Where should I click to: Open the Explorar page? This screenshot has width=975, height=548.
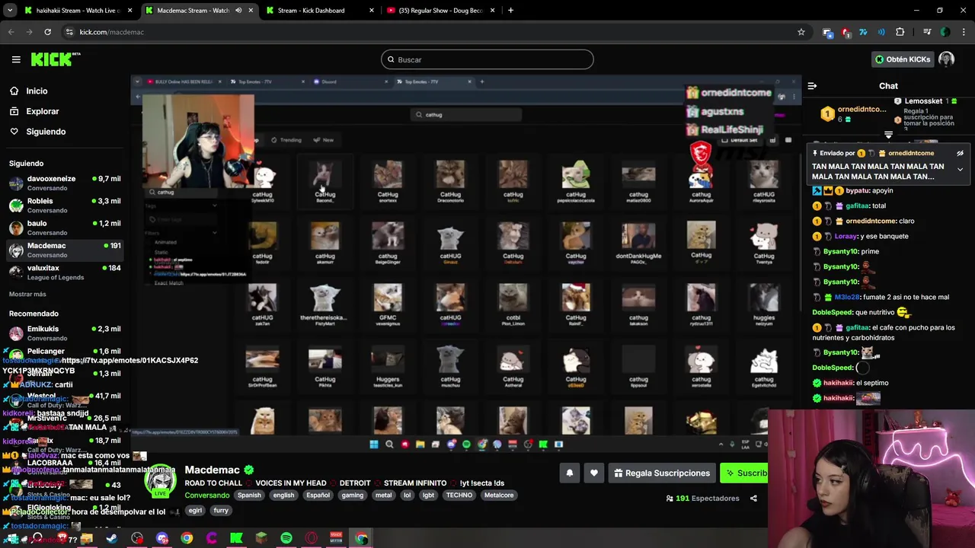click(x=42, y=111)
